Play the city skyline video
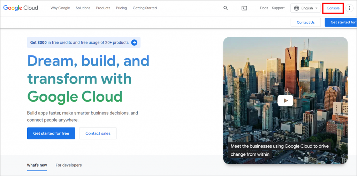Viewport: 357px width, 176px height. pos(285,101)
